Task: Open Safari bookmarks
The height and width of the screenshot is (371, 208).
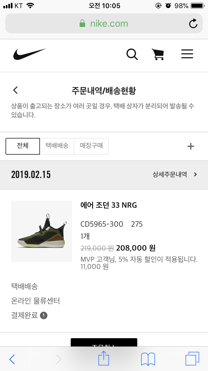Action: (x=148, y=359)
